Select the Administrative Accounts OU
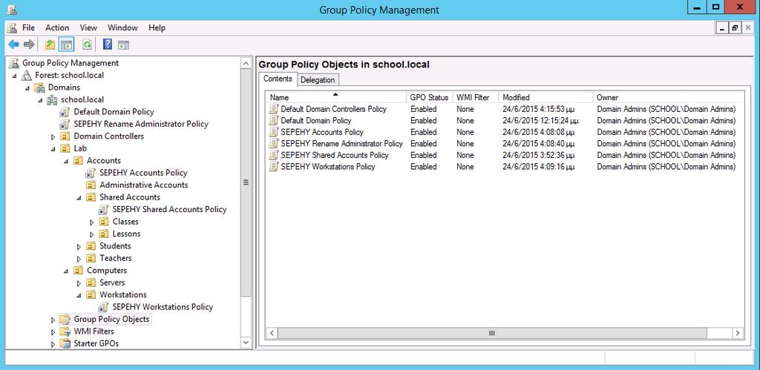Screen dimensions: 760x370 tap(143, 185)
